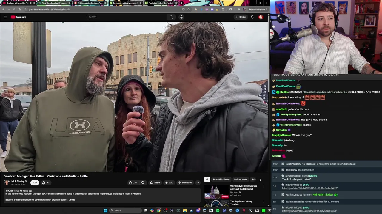The width and height of the screenshot is (382, 214).
Task: Open browser home page icon
Action: coord(19,9)
